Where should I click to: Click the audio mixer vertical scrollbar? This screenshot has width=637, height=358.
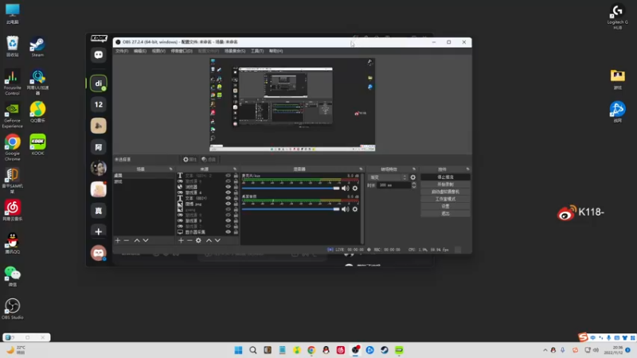click(362, 208)
